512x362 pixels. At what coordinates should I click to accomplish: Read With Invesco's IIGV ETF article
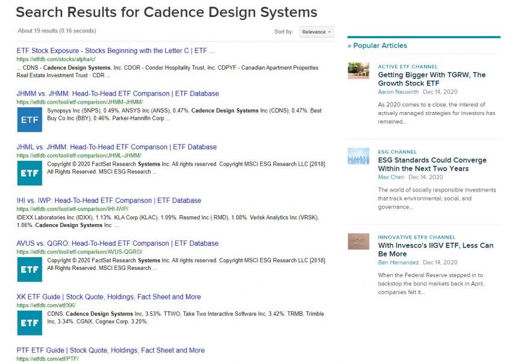click(436, 249)
